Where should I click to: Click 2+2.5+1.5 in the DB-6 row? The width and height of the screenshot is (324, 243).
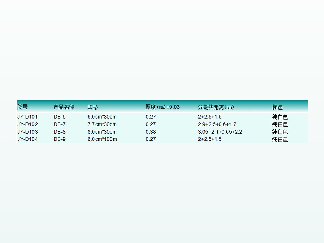tap(210, 117)
